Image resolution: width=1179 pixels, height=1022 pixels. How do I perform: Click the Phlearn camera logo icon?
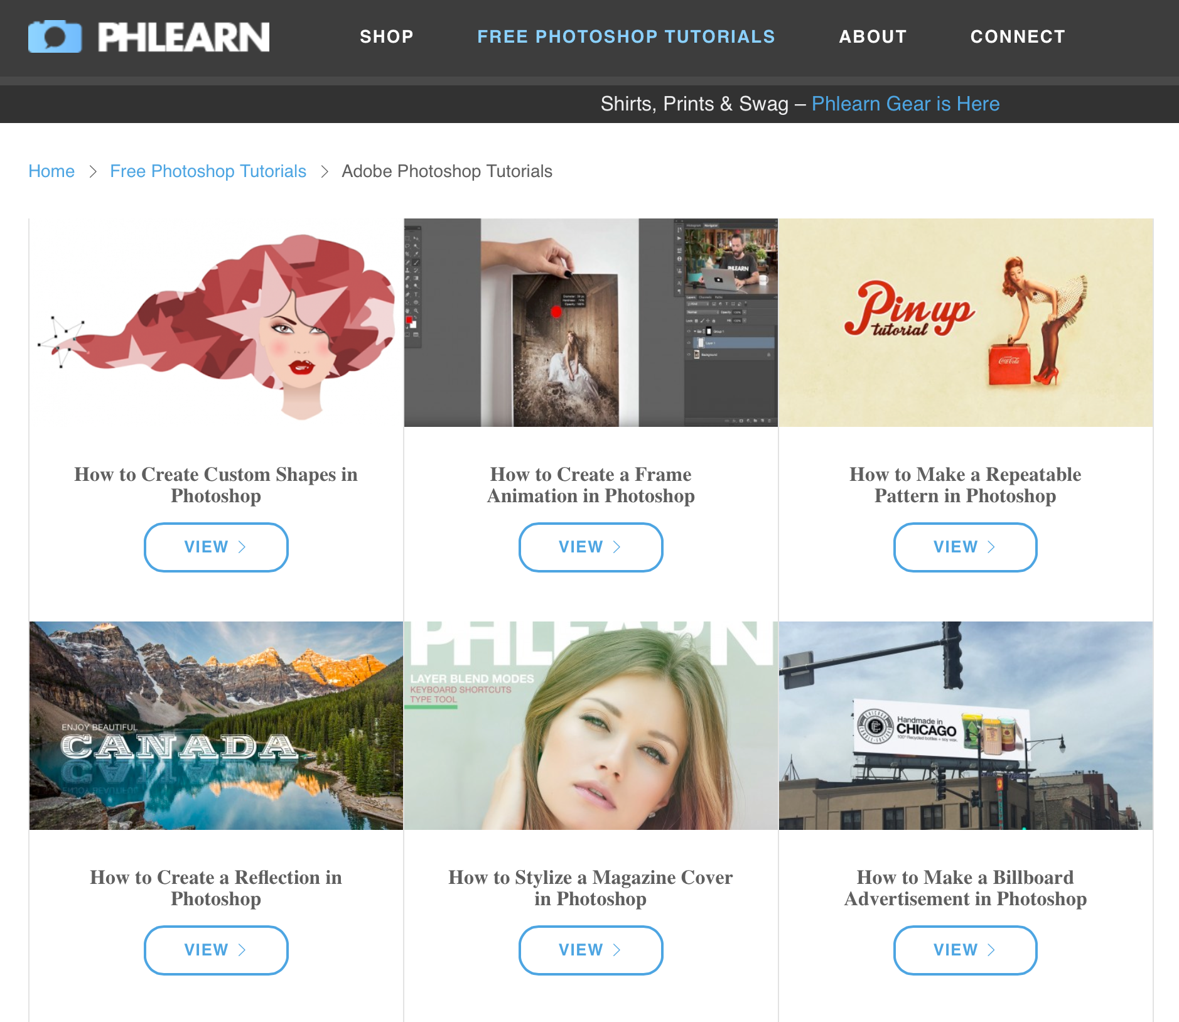pos(55,36)
